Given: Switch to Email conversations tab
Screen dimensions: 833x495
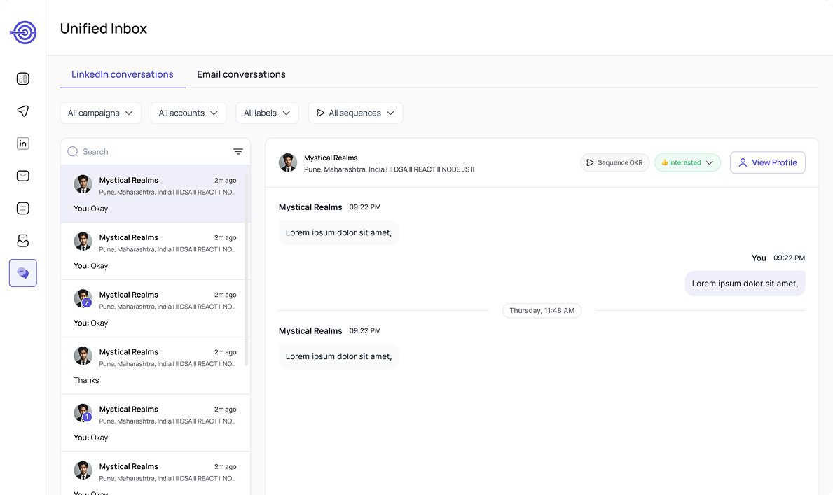Looking at the screenshot, I should tap(241, 74).
